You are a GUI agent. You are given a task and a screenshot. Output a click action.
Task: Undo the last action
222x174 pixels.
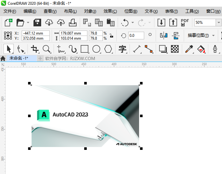(125, 23)
